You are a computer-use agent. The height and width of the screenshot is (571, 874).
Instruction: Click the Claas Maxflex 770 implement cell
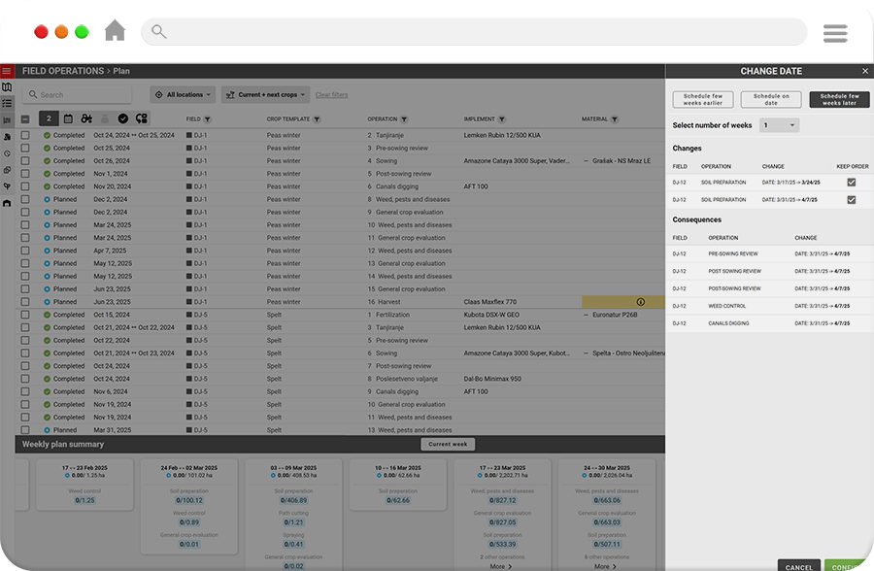(490, 302)
